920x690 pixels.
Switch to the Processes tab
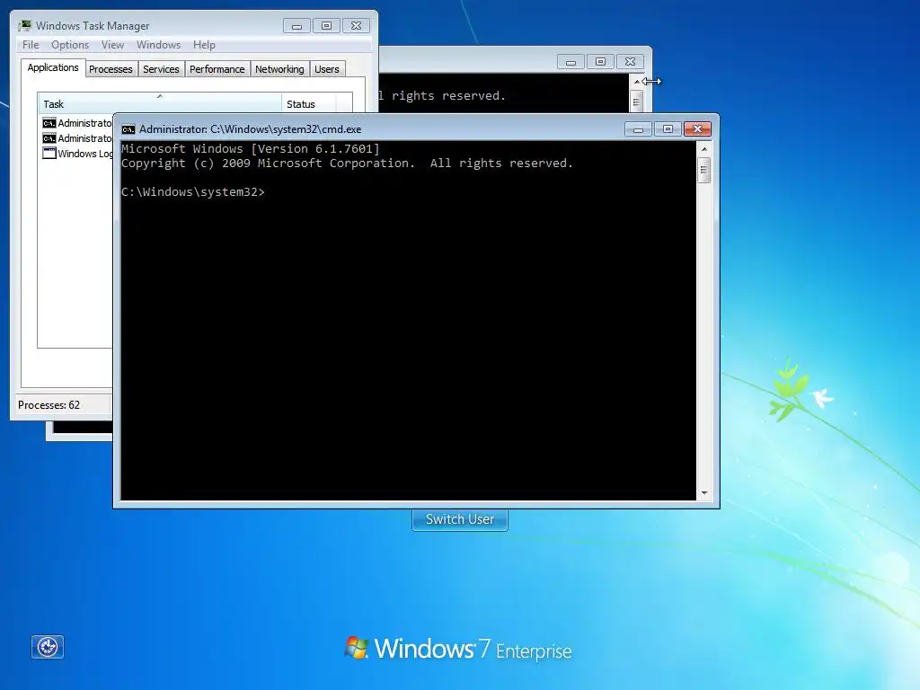(111, 69)
